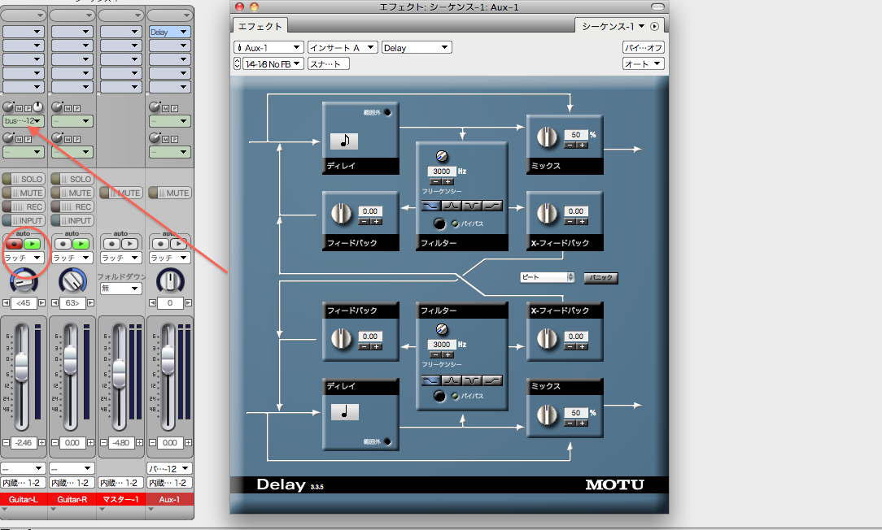The height and width of the screenshot is (530, 882).
Task: Toggle MUTE on the Guitar-L channel
Action: pyautogui.click(x=23, y=193)
